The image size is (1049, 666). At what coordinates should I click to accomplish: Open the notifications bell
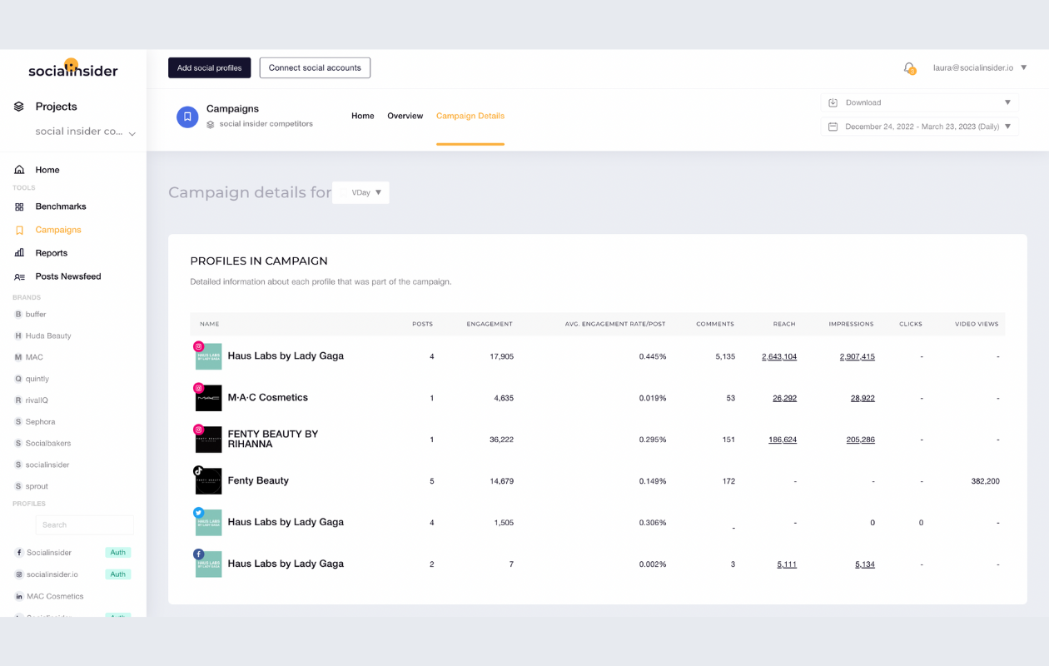click(x=909, y=68)
